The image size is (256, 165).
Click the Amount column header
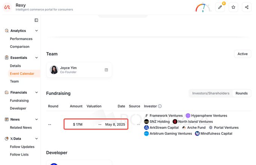[76, 106]
